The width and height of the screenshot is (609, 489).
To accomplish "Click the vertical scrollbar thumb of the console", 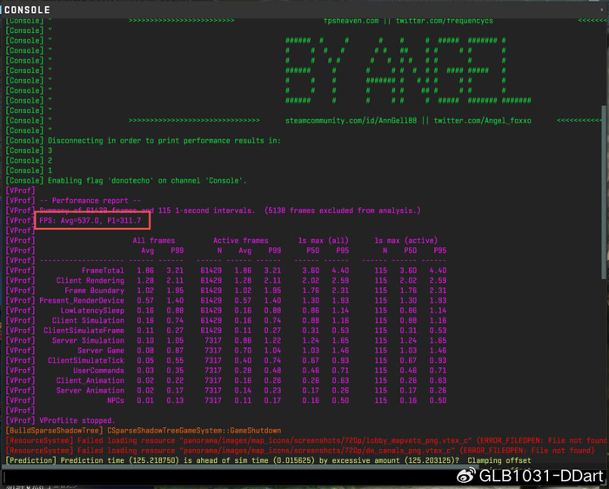I will tap(603, 192).
